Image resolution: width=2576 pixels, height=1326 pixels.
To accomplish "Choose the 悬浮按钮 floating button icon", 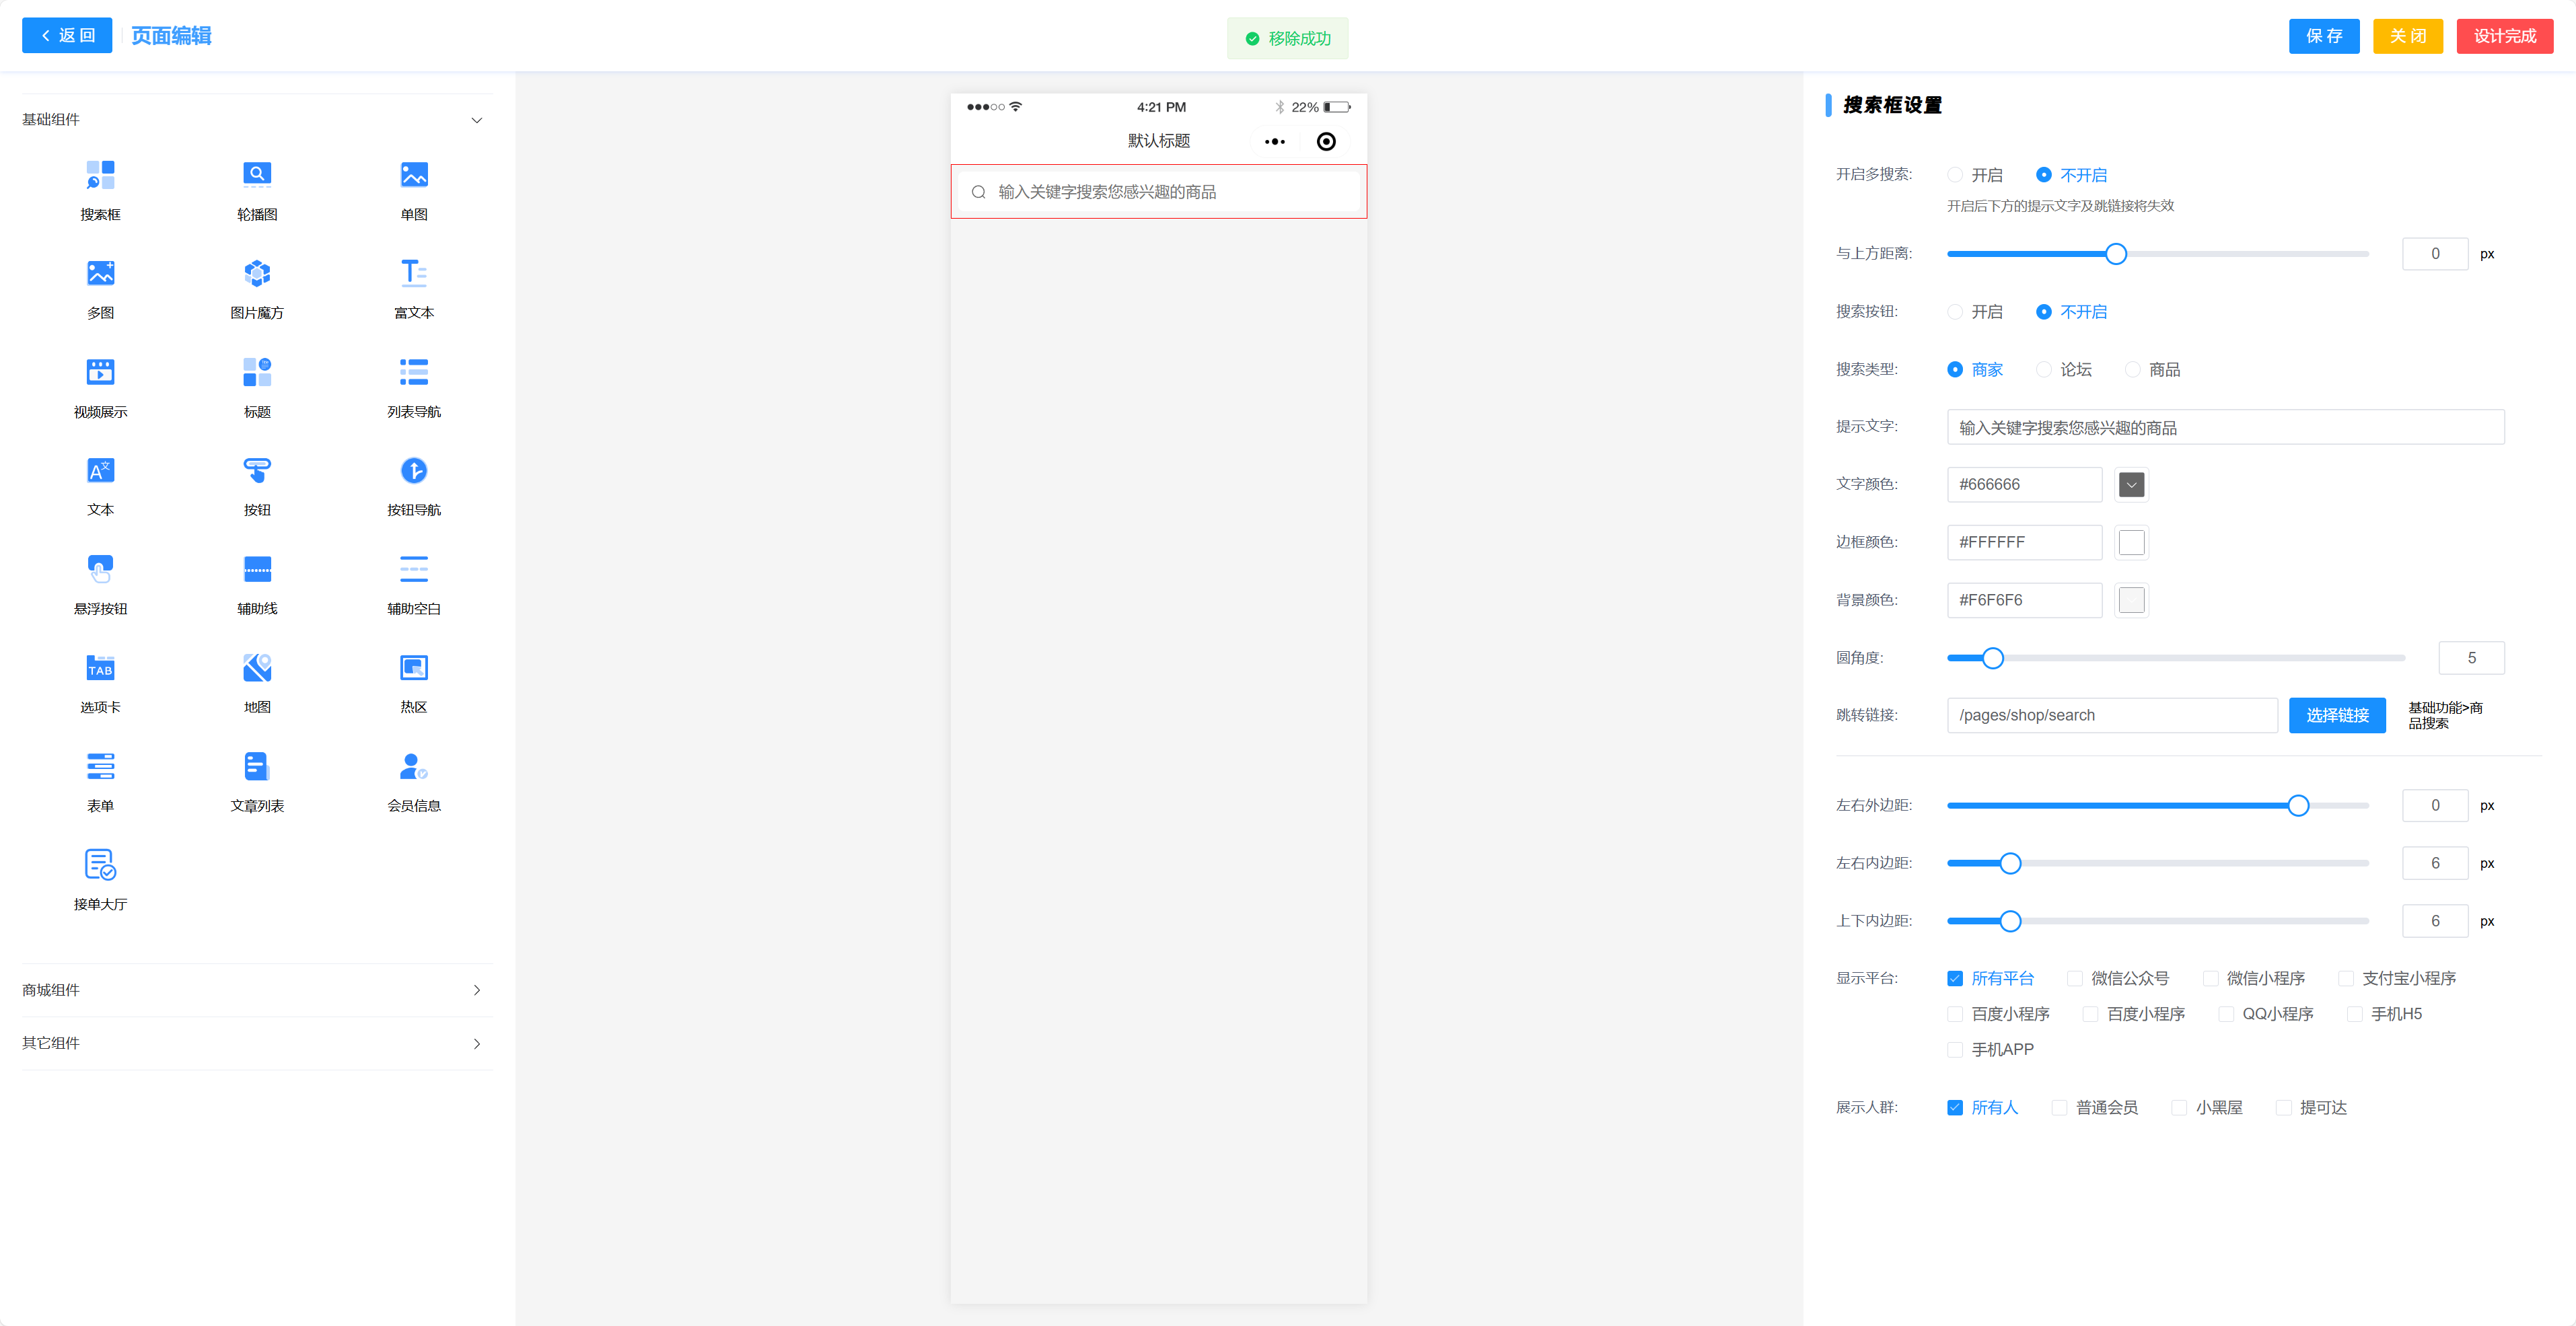I will pyautogui.click(x=100, y=570).
